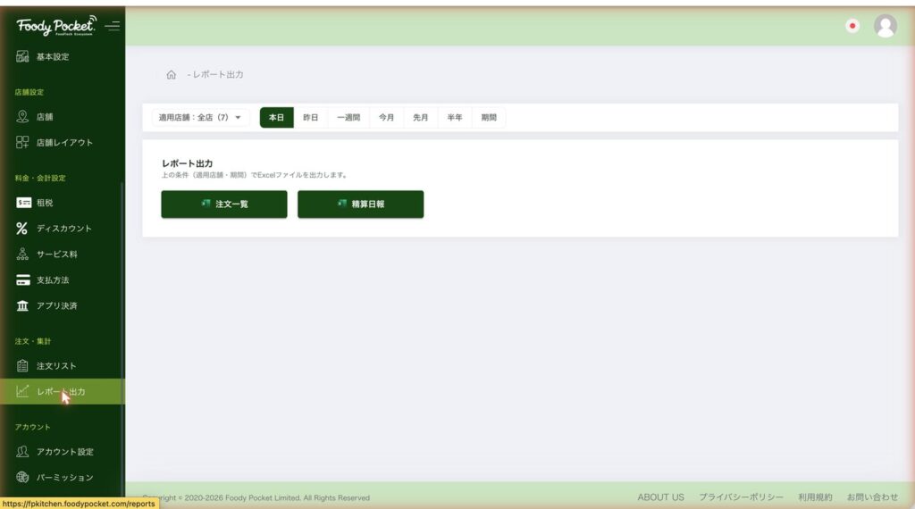Click the サービス料 icon
Screen dimensions: 915x509
click(x=22, y=254)
